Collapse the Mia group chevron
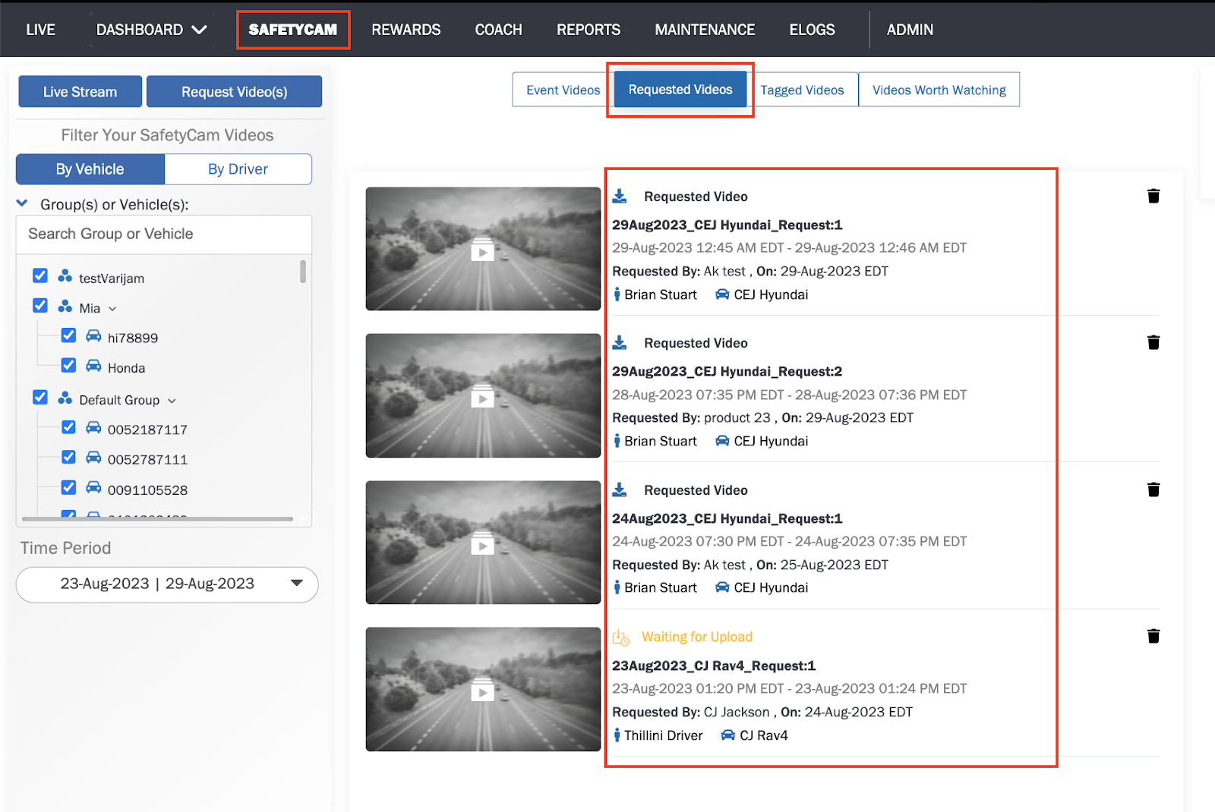This screenshot has width=1215, height=812. tap(112, 309)
